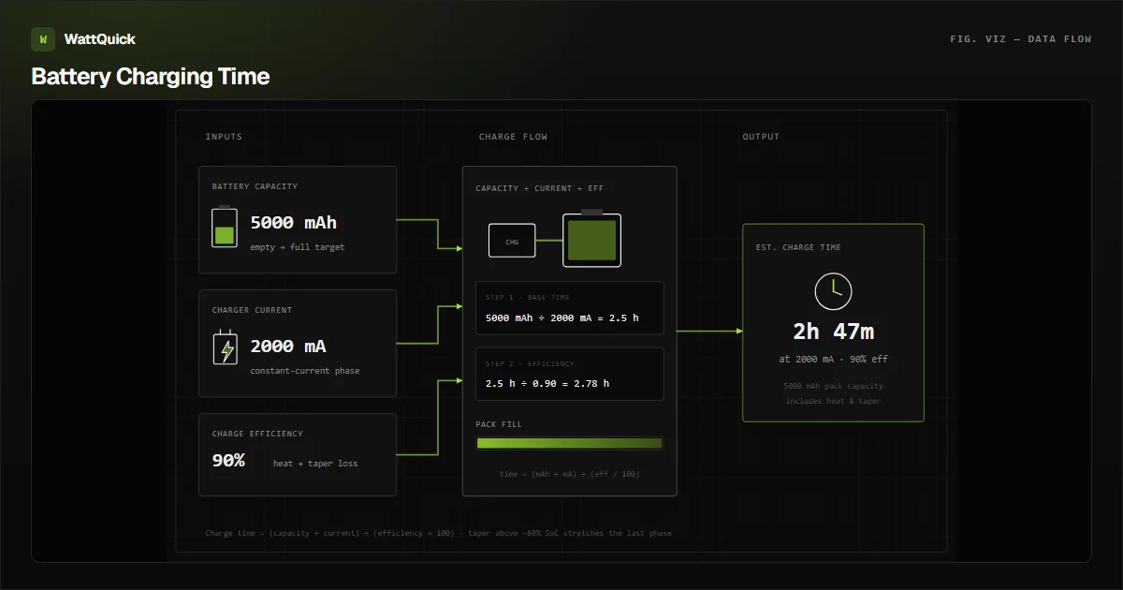Viewport: 1123px width, 590px height.
Task: Click the formula line under Pack Fill
Action: tap(569, 474)
